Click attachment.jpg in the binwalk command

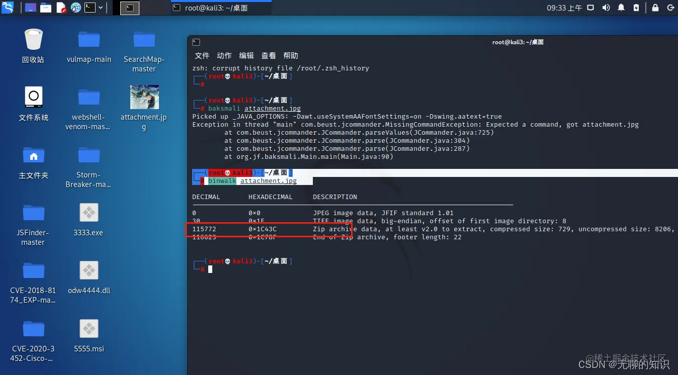coord(269,180)
